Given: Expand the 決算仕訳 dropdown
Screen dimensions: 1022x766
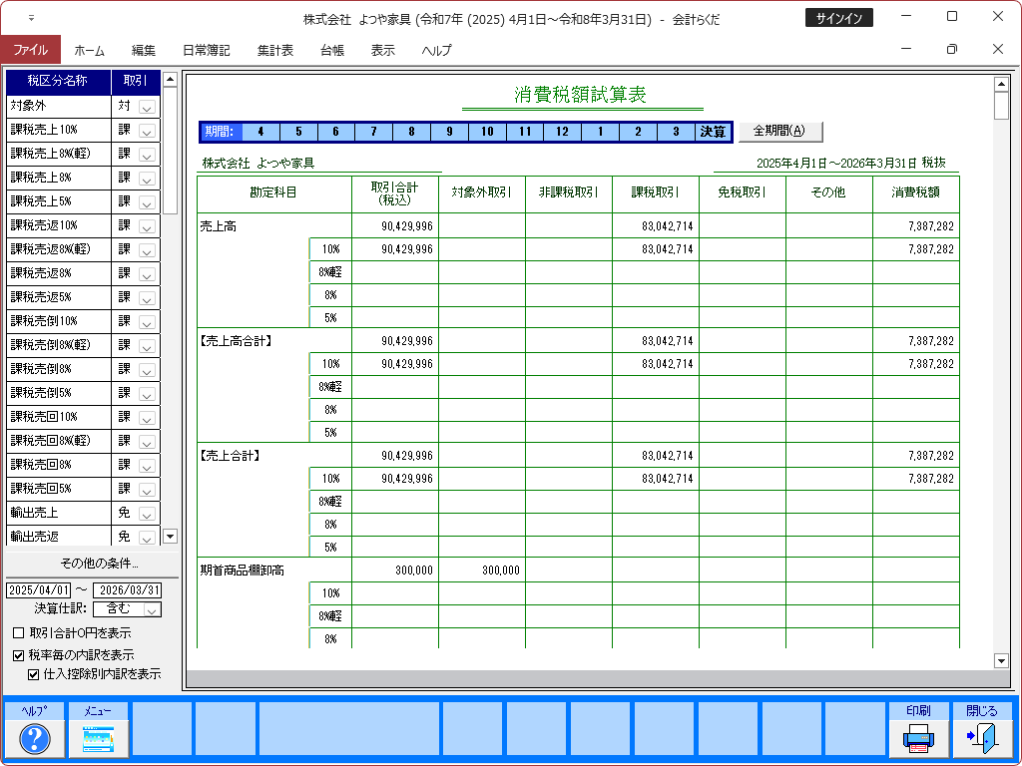Looking at the screenshot, I should (x=152, y=609).
